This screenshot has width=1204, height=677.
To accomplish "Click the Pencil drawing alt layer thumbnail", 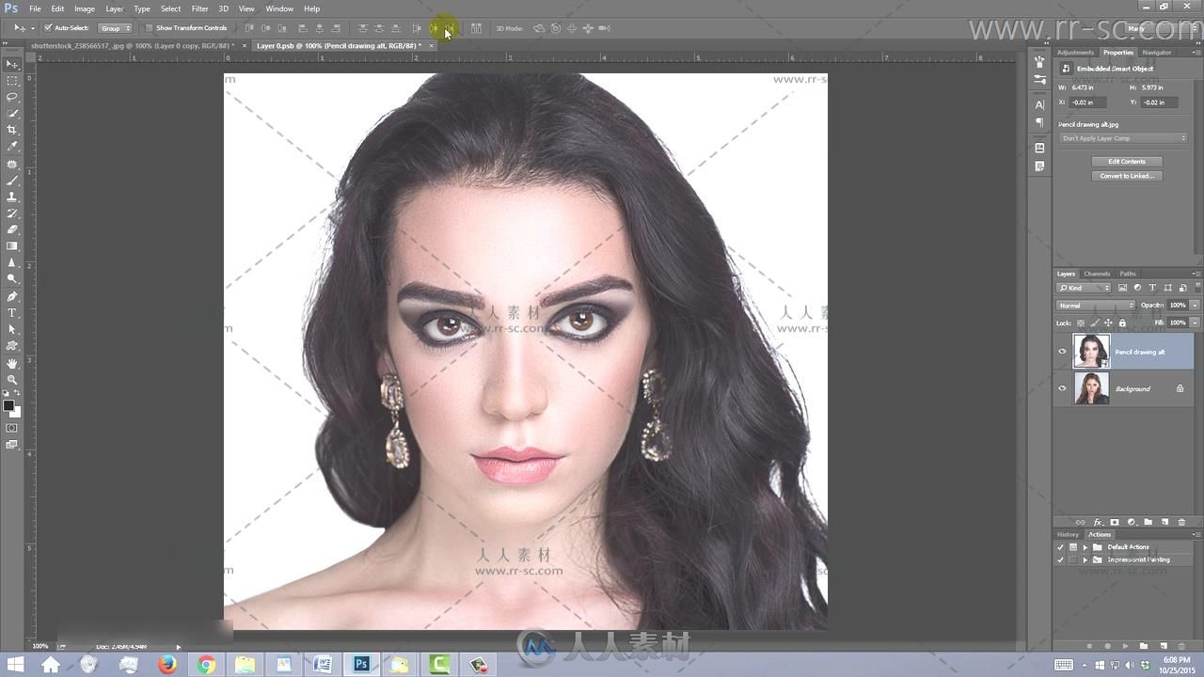I will (x=1091, y=352).
